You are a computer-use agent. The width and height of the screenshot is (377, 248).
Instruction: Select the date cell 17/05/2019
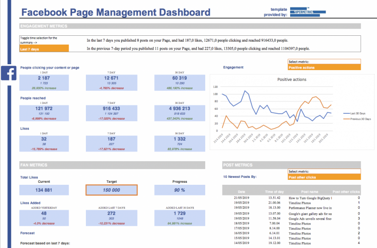coord(242,228)
